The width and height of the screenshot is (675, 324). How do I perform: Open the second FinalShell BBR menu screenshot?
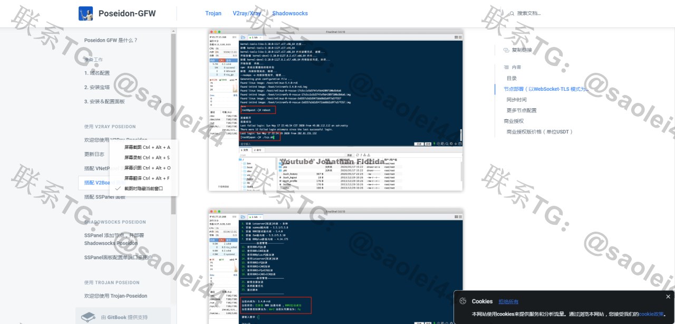pyautogui.click(x=335, y=266)
